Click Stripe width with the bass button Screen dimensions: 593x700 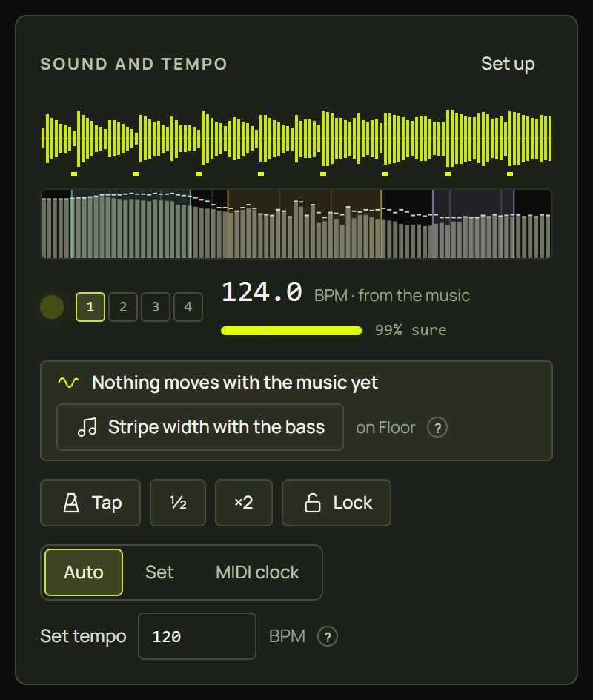pyautogui.click(x=200, y=427)
